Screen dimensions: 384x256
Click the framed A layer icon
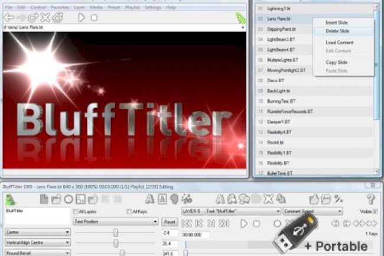click(x=162, y=199)
